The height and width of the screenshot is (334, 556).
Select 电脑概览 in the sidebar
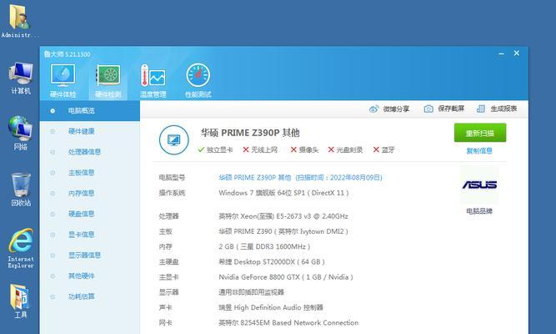tap(90, 111)
